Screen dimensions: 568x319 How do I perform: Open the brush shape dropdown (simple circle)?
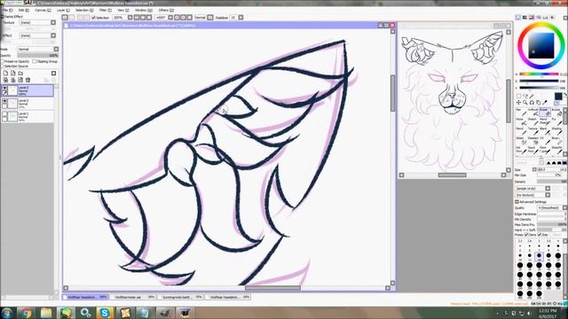tap(548, 189)
